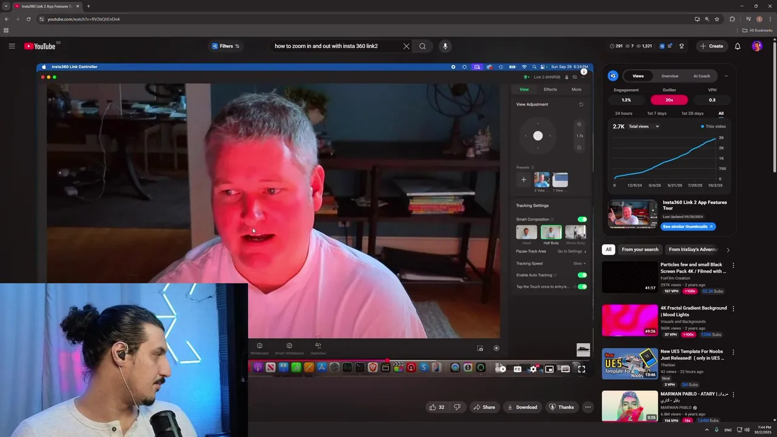777x437 pixels.
Task: Collapse the stats panel chevron
Action: tap(726, 76)
